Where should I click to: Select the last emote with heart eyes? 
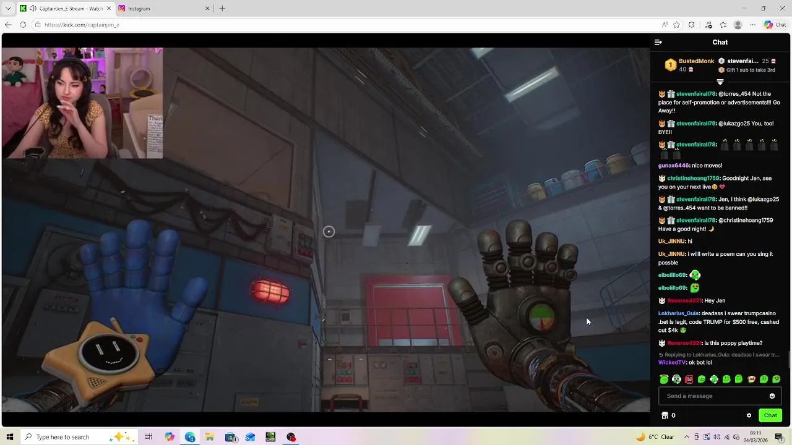[776, 379]
